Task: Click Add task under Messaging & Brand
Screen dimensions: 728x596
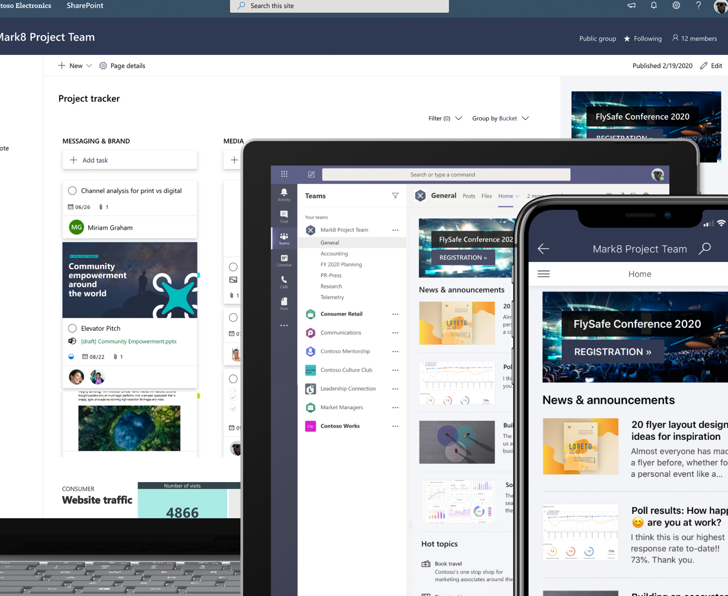Action: click(129, 160)
